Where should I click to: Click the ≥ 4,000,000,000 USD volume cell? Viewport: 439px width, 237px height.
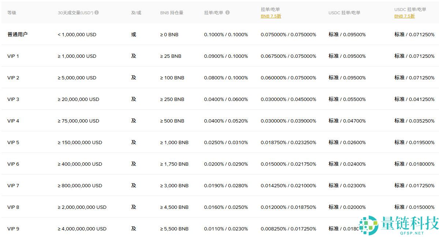coord(82,229)
